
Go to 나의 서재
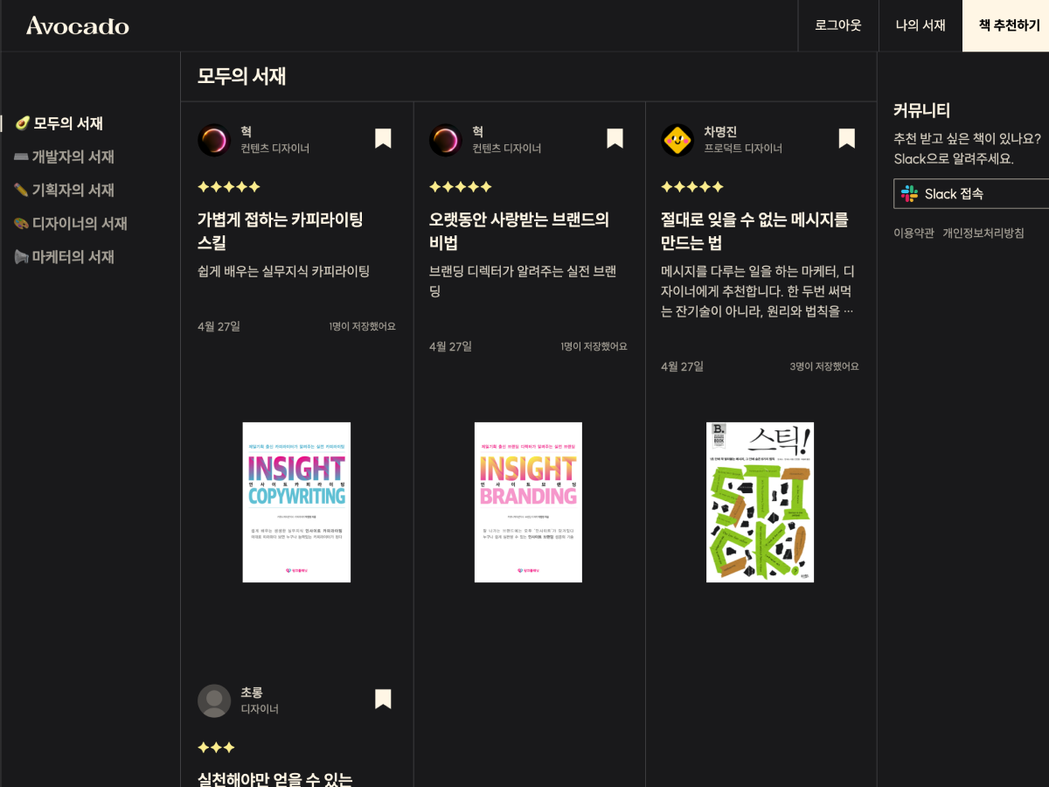click(x=920, y=25)
